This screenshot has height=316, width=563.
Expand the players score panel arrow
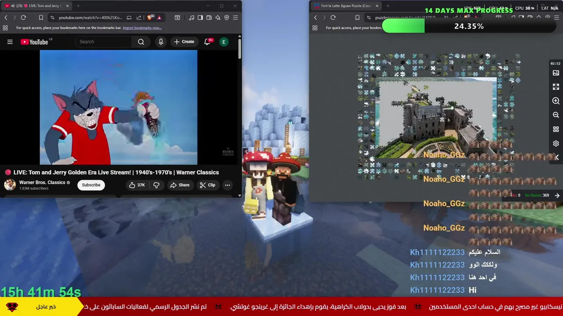(557, 195)
